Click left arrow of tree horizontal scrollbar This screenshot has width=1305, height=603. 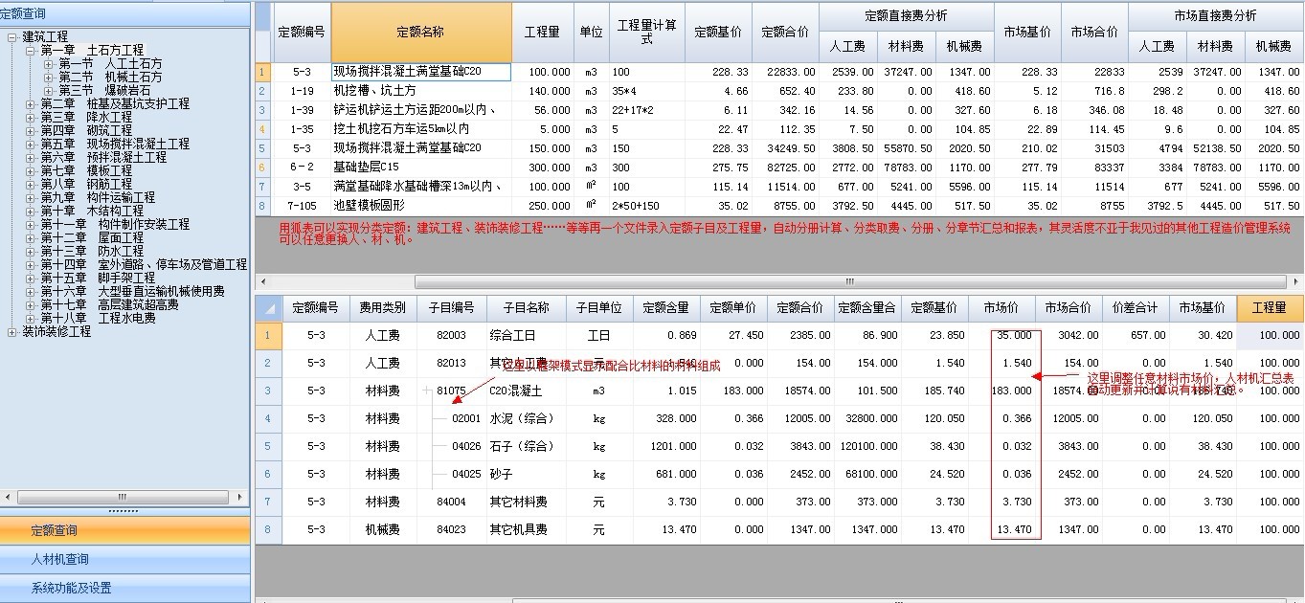tap(8, 497)
